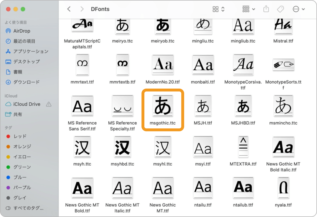The height and width of the screenshot is (217, 317).
Task: Open 書類 in the sidebar
Action: tap(18, 72)
